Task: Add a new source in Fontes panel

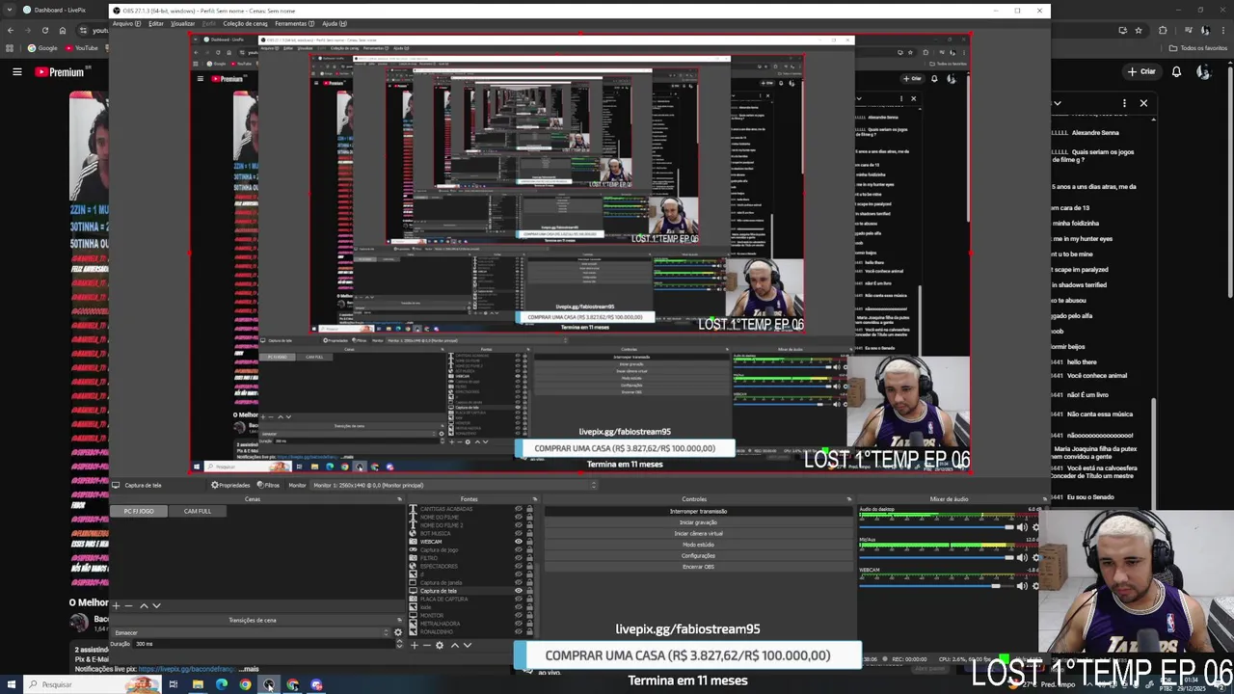Action: click(x=414, y=645)
